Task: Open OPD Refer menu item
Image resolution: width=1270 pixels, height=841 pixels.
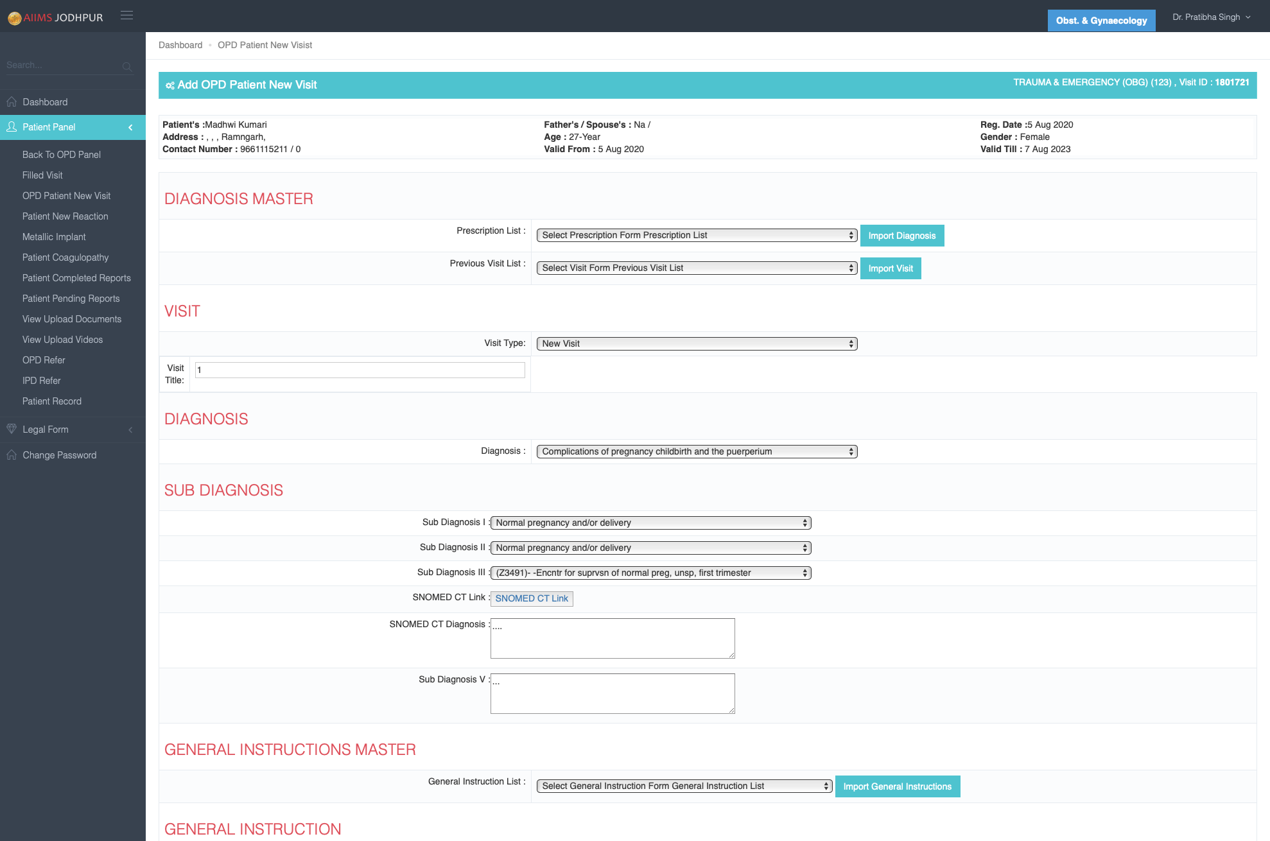Action: pyautogui.click(x=44, y=360)
